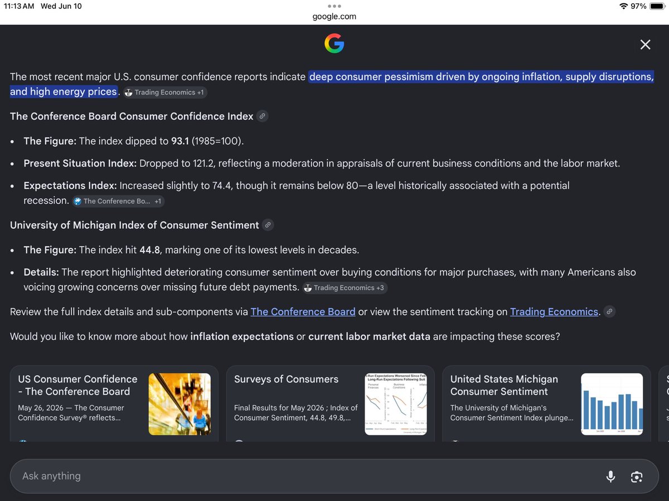Tap the google.com address bar
This screenshot has width=669, height=501.
(334, 16)
